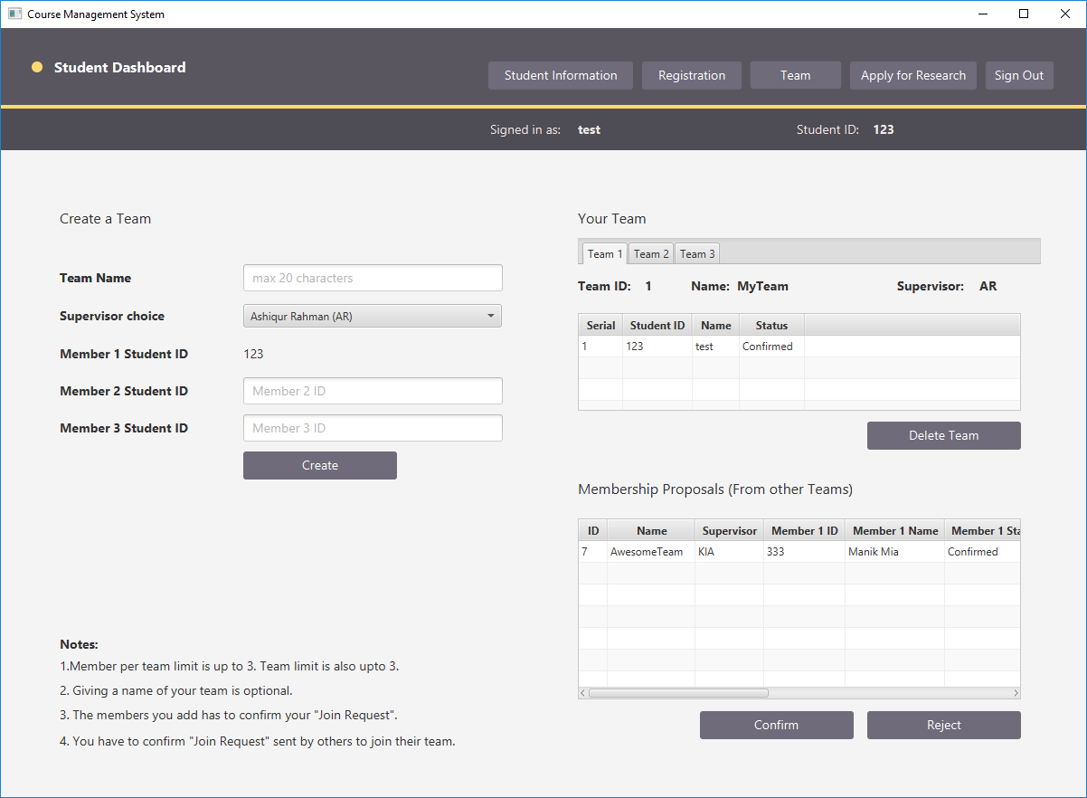Confirm the selected membership proposal
Viewport: 1087px width, 798px height.
pyautogui.click(x=777, y=725)
